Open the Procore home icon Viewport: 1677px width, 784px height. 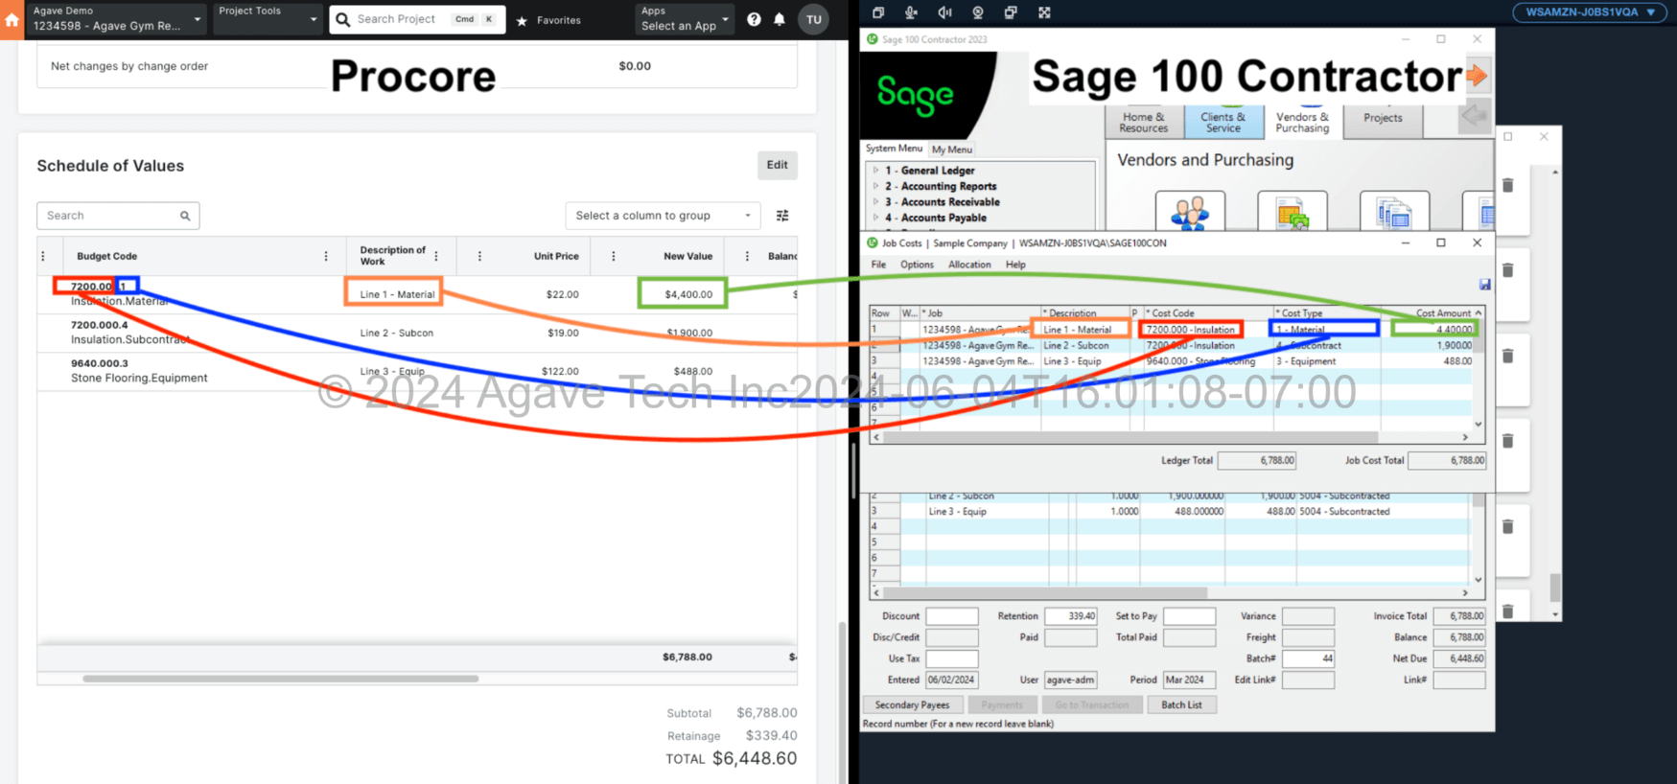12,19
